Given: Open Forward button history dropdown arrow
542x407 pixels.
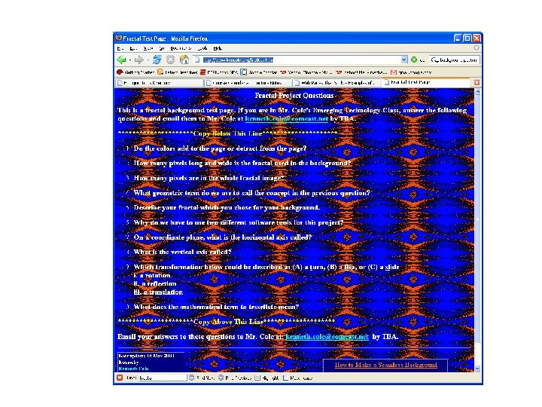Looking at the screenshot, I should coord(148,60).
